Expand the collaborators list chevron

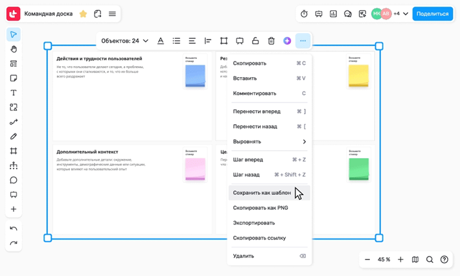click(406, 14)
